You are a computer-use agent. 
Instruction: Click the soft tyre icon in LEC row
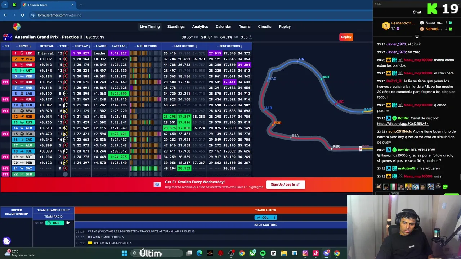65,53
